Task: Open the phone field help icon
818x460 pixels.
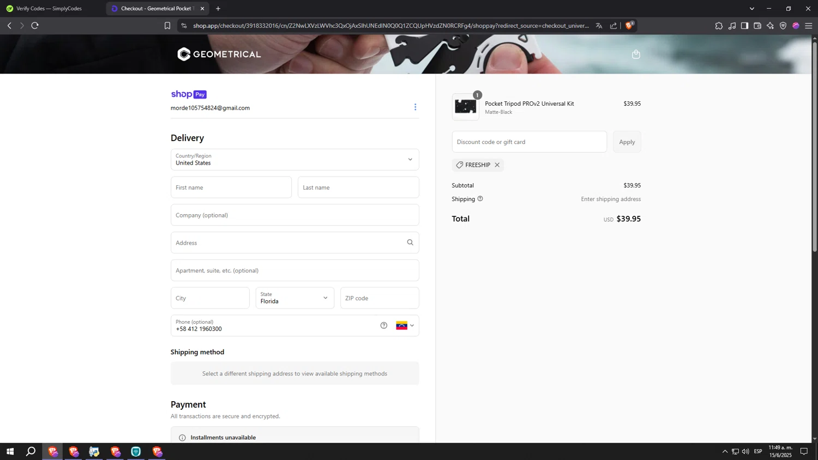Action: (x=384, y=325)
